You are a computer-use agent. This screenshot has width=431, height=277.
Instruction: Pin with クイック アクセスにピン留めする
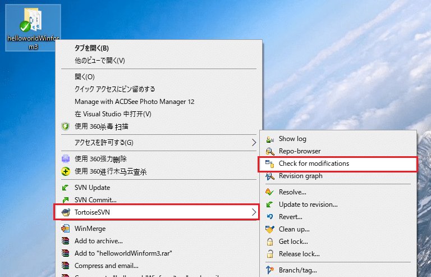tap(159, 89)
